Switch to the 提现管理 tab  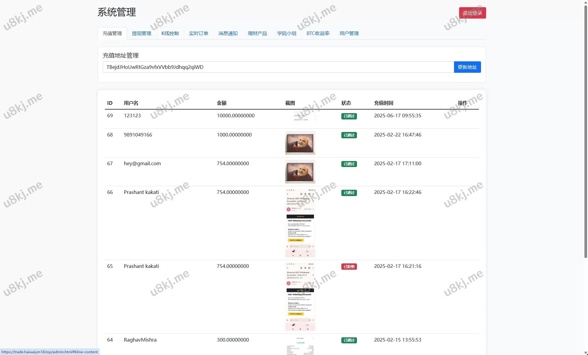point(141,33)
